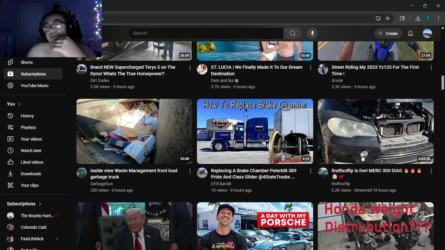Click the findfixxflip channel name text
445x250 pixels.
(x=341, y=184)
